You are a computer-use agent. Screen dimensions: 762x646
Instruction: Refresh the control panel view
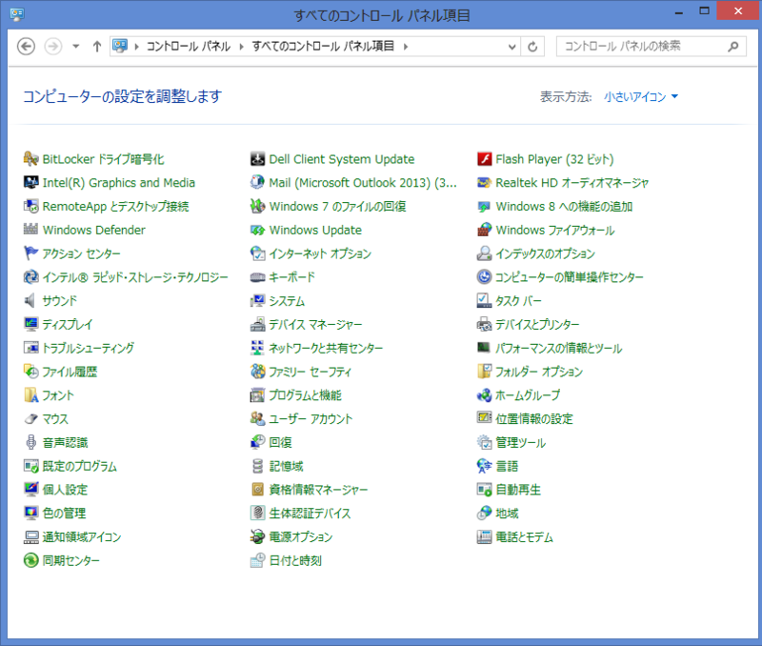[x=532, y=47]
